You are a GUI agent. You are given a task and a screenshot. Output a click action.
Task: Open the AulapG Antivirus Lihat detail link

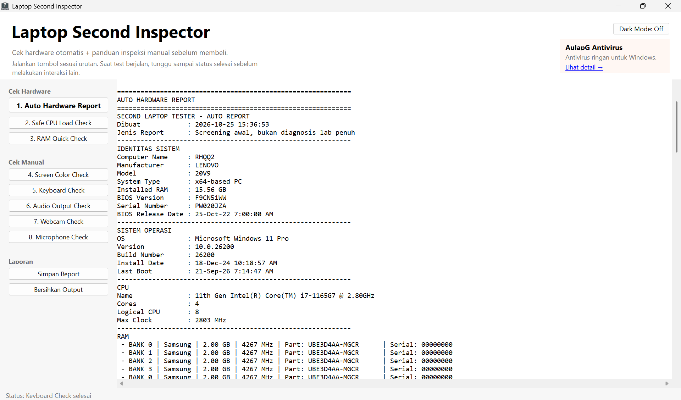[584, 67]
